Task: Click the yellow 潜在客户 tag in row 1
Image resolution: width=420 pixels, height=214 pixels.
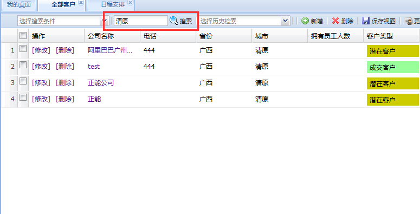Action: click(x=393, y=51)
